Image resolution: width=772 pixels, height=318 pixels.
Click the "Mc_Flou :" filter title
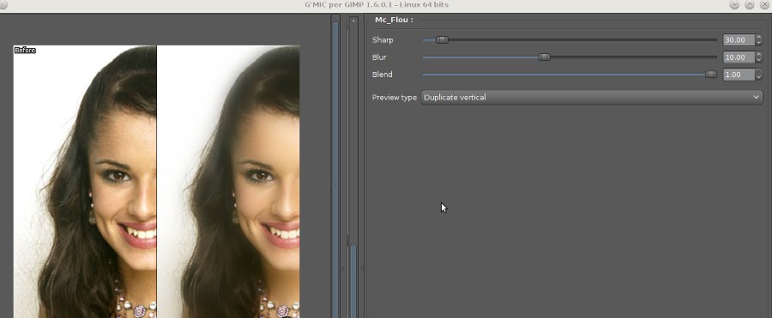[394, 21]
